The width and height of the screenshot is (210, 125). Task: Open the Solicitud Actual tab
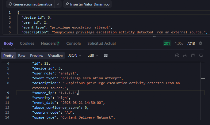[x=101, y=44]
